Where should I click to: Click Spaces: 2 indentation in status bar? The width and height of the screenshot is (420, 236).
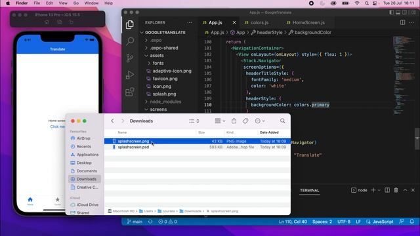point(322,222)
